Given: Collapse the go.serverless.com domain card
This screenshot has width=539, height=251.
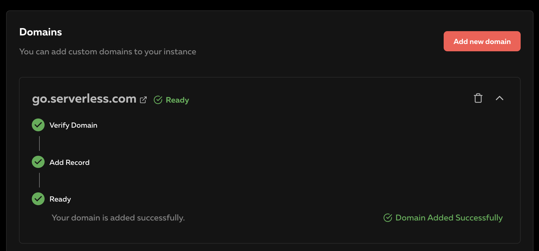Looking at the screenshot, I should [499, 98].
